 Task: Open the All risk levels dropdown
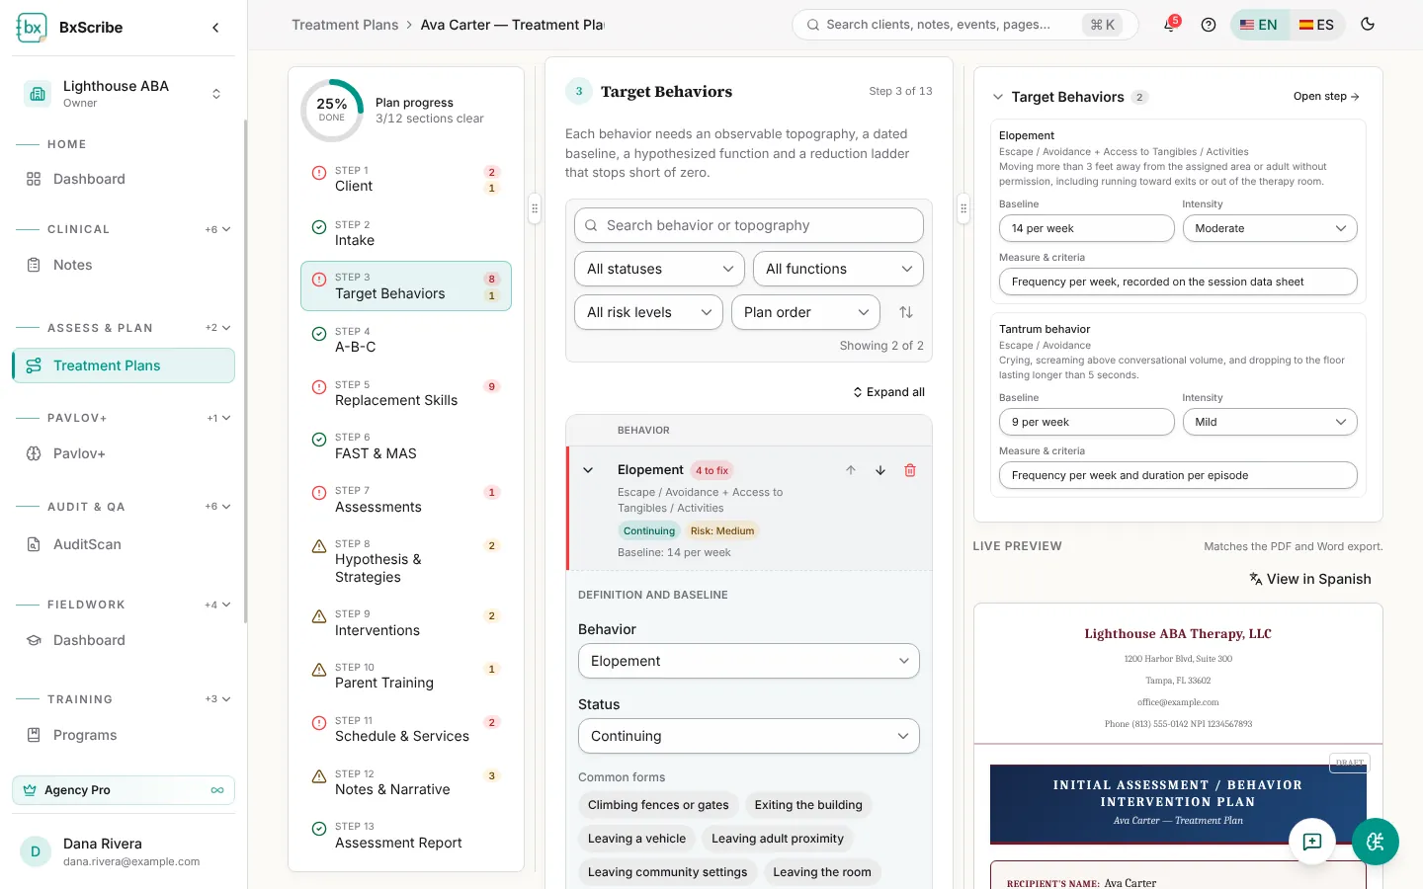(x=648, y=312)
